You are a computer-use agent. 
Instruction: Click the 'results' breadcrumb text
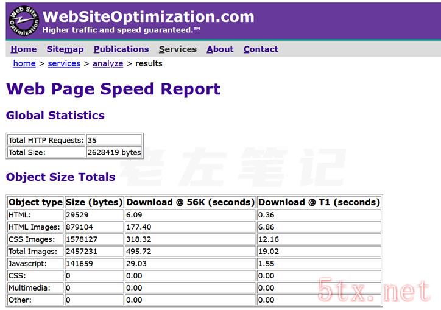point(149,63)
